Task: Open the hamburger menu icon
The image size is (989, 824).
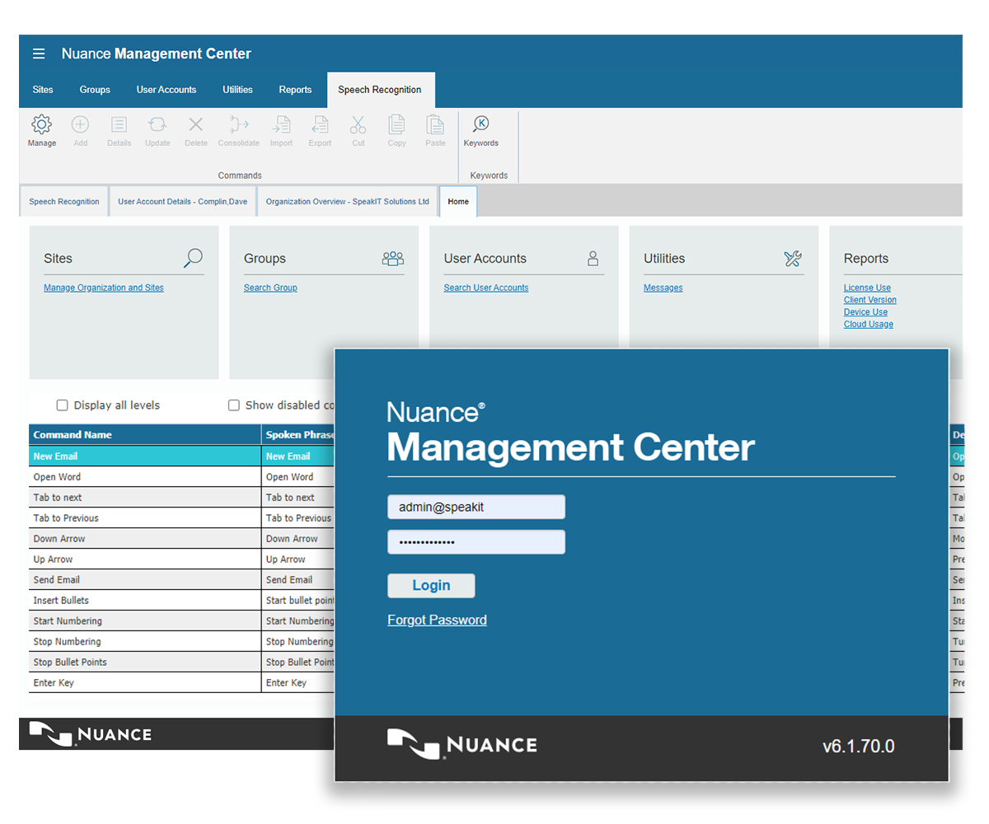Action: click(x=39, y=54)
